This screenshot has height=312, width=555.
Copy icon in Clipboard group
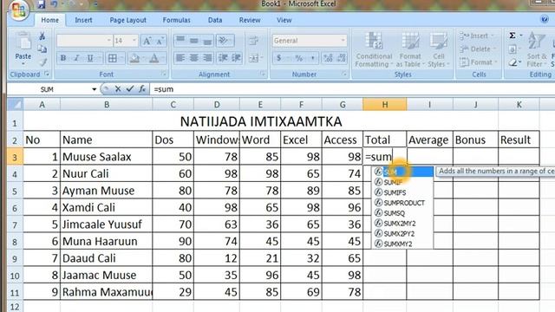[42, 49]
